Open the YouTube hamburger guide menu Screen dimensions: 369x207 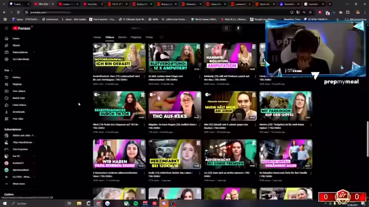tap(6, 28)
